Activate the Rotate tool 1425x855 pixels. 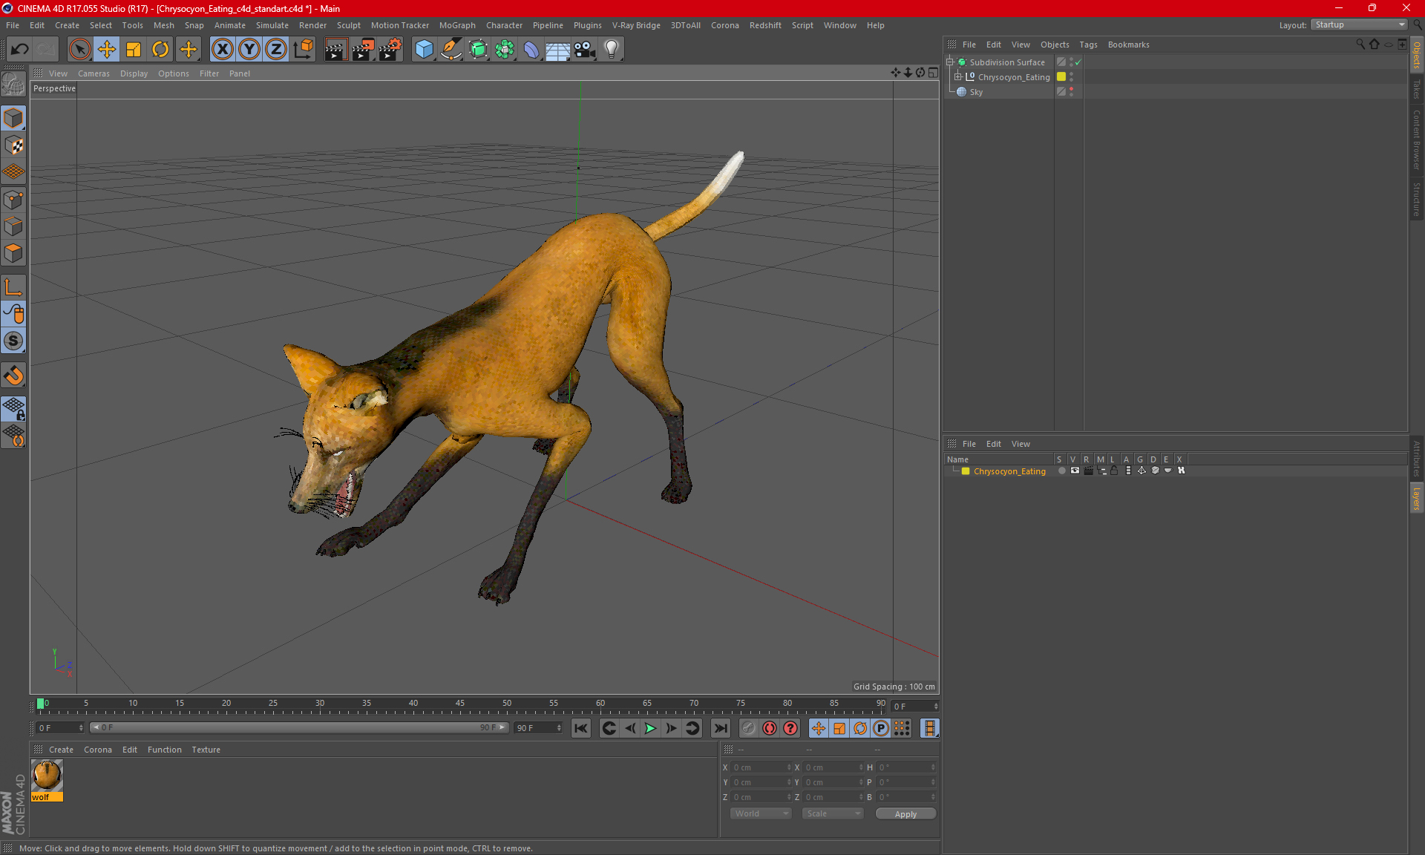pyautogui.click(x=160, y=49)
